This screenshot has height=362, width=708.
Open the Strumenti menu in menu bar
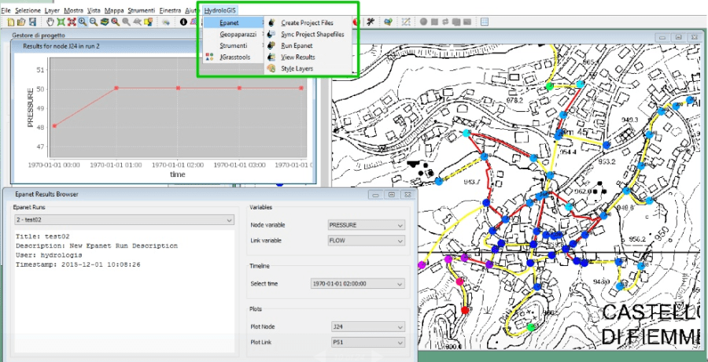point(142,10)
